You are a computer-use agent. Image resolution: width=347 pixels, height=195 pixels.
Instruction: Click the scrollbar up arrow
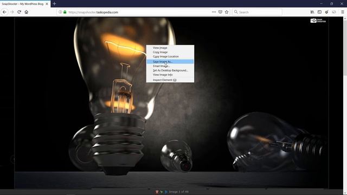345,19
